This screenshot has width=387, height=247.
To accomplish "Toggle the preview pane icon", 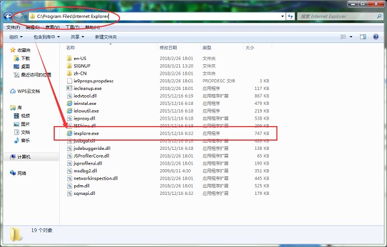I will [x=362, y=37].
